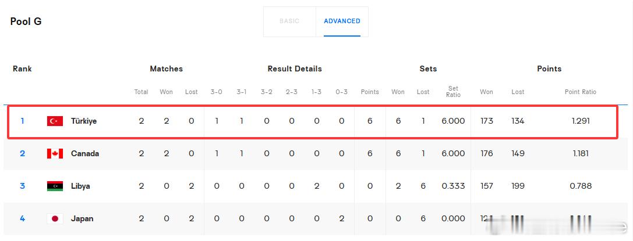The image size is (633, 241).
Task: Click rank number 1
Action: 22,121
